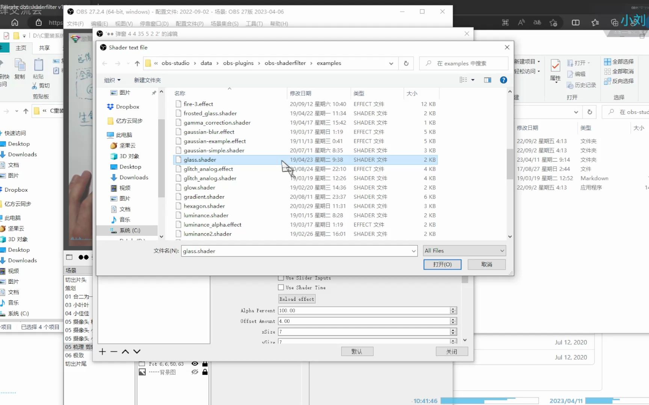This screenshot has height=405, width=649.
Task: Open the file type All Files dropdown
Action: point(464,251)
